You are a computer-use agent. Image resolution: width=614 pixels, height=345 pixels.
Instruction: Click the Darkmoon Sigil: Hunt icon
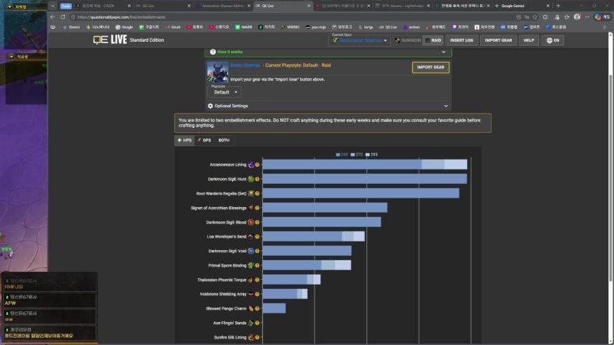(x=250, y=179)
